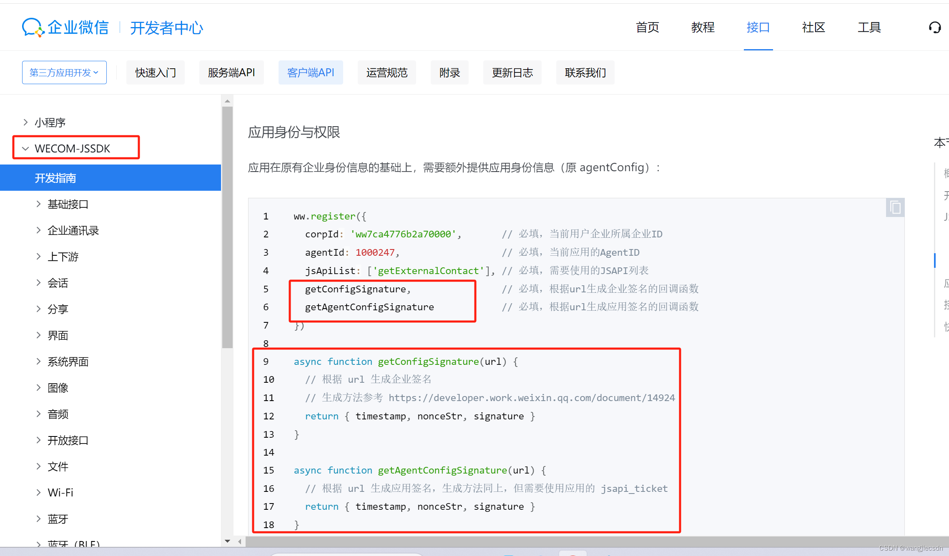Image resolution: width=949 pixels, height=556 pixels.
Task: Expand the 企业通讯录 section
Action: coord(38,230)
